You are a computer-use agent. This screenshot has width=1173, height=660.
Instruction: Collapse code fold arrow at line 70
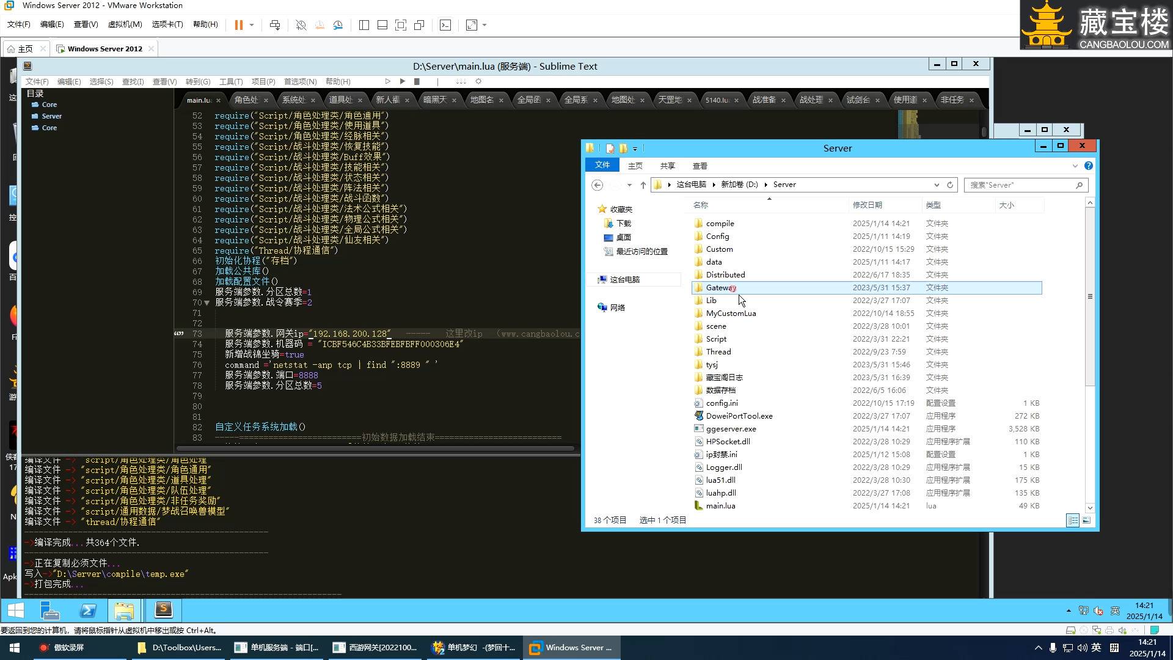click(x=206, y=302)
